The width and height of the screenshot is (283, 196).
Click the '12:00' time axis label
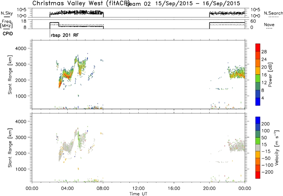138,189
